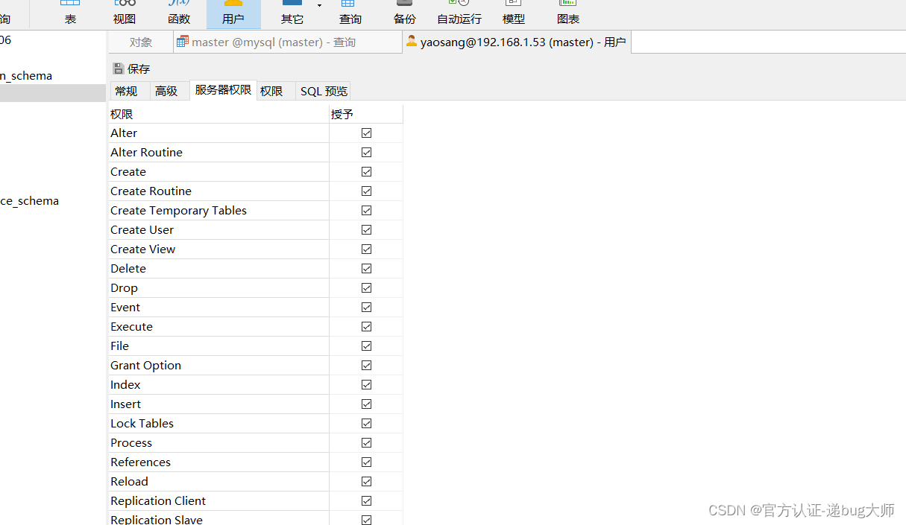The width and height of the screenshot is (906, 525).
Task: Toggle the Create Temporary Tables checkbox
Action: pyautogui.click(x=366, y=211)
